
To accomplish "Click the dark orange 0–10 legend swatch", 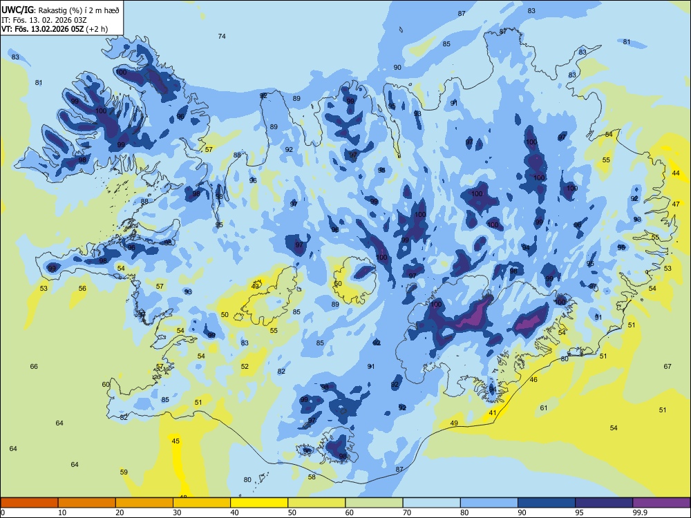I will 29,503.
